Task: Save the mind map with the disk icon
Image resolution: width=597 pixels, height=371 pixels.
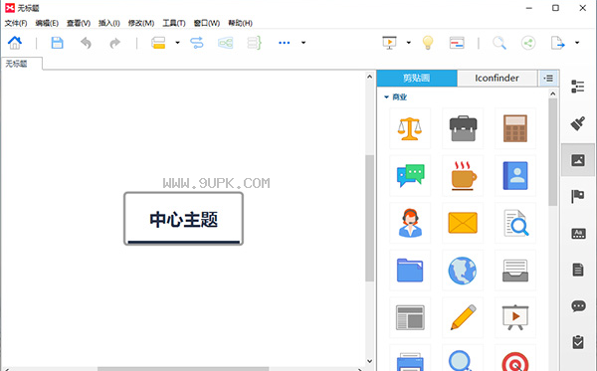Action: (x=57, y=43)
